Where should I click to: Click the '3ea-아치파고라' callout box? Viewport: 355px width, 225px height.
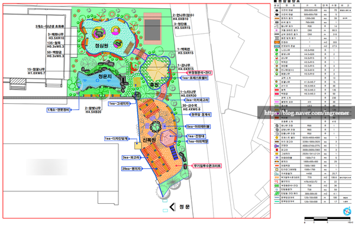197,100
